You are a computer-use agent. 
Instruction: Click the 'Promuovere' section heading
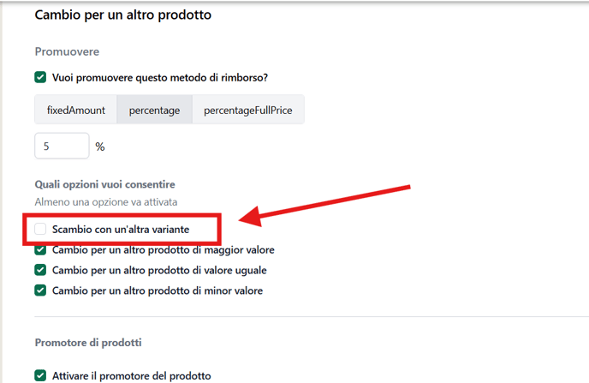(x=68, y=51)
